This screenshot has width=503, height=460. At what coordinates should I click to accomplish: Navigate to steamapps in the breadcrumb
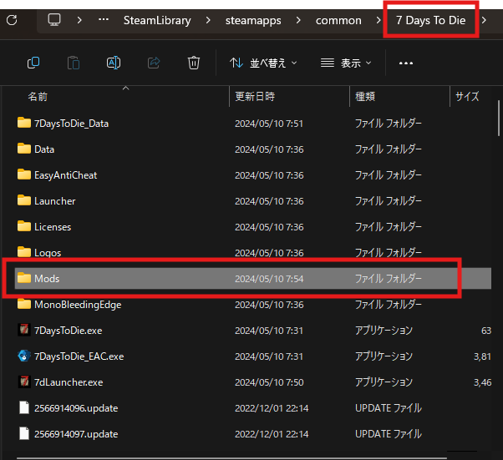(x=253, y=21)
